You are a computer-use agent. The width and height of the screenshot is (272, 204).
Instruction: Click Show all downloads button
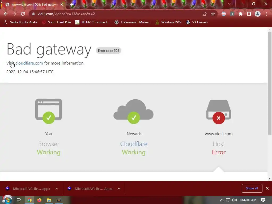coord(252,188)
